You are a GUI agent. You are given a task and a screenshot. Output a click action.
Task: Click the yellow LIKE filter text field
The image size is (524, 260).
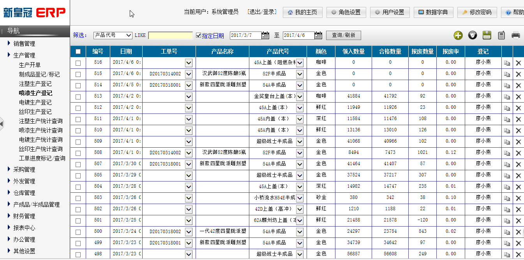pos(170,35)
